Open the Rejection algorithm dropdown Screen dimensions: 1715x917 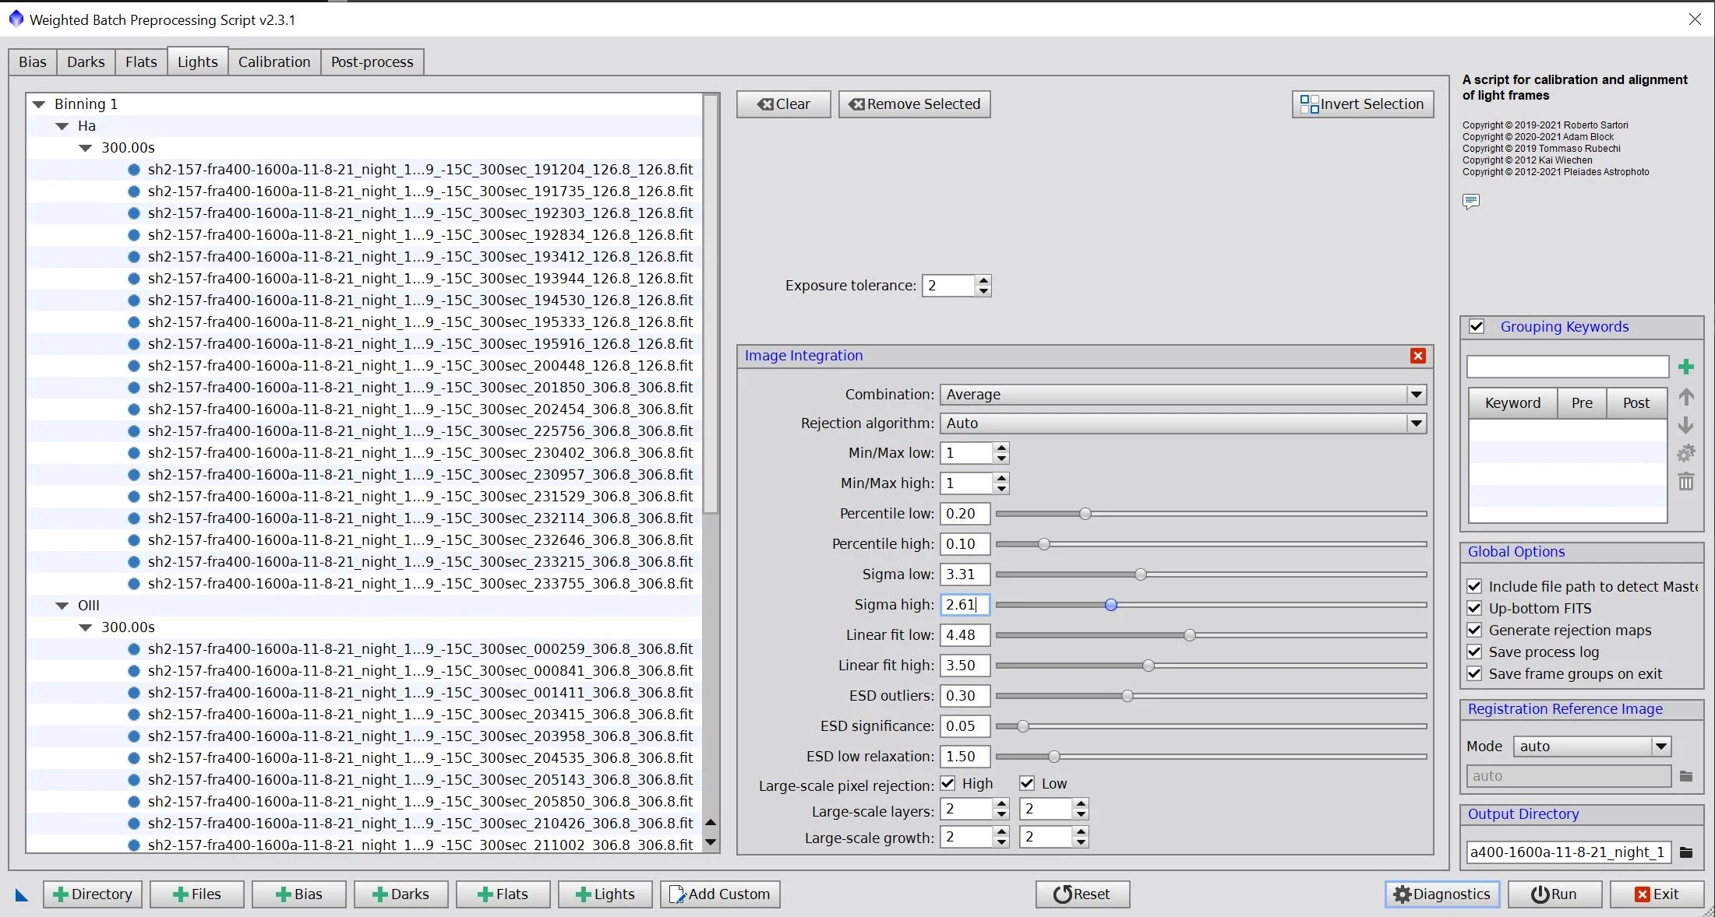[x=1416, y=423]
